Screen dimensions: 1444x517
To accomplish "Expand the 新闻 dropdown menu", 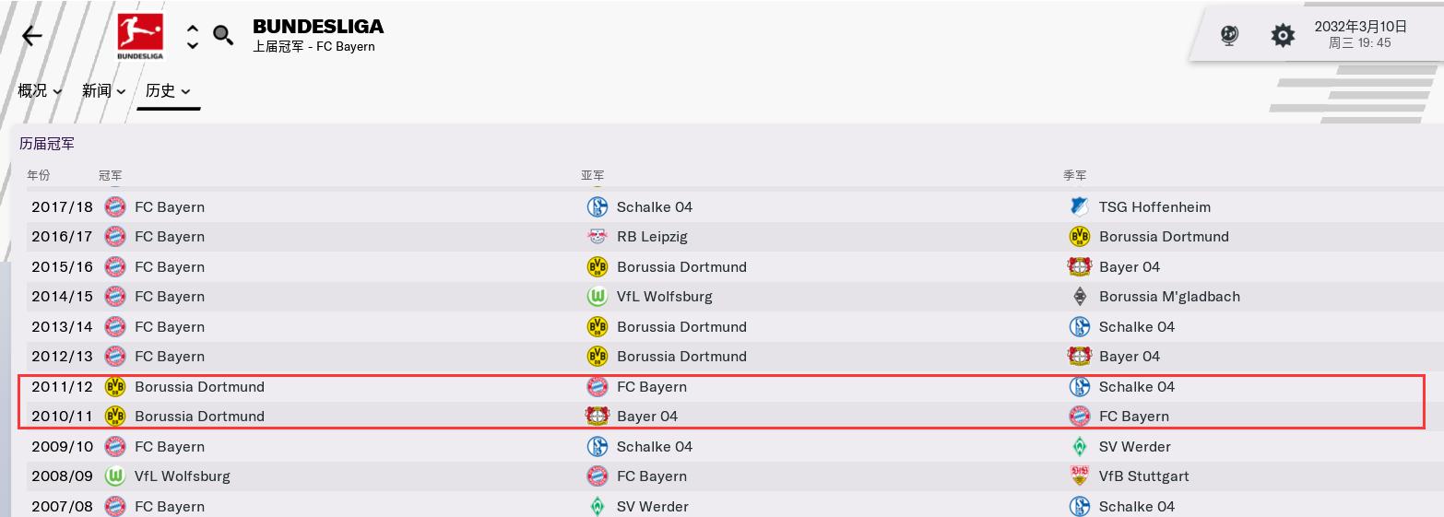I will coord(103,90).
